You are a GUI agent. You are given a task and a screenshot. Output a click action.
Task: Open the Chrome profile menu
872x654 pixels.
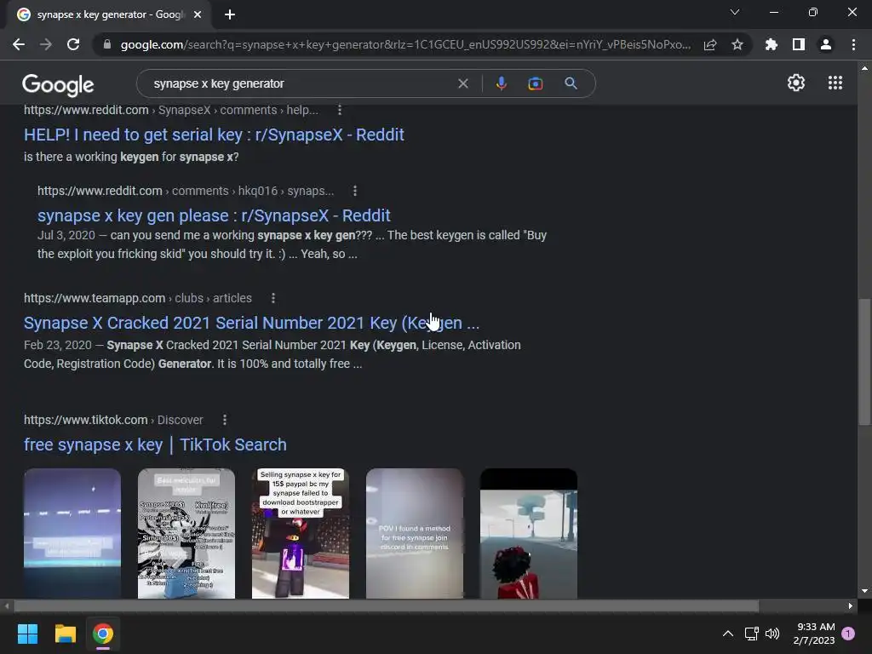[x=826, y=44]
